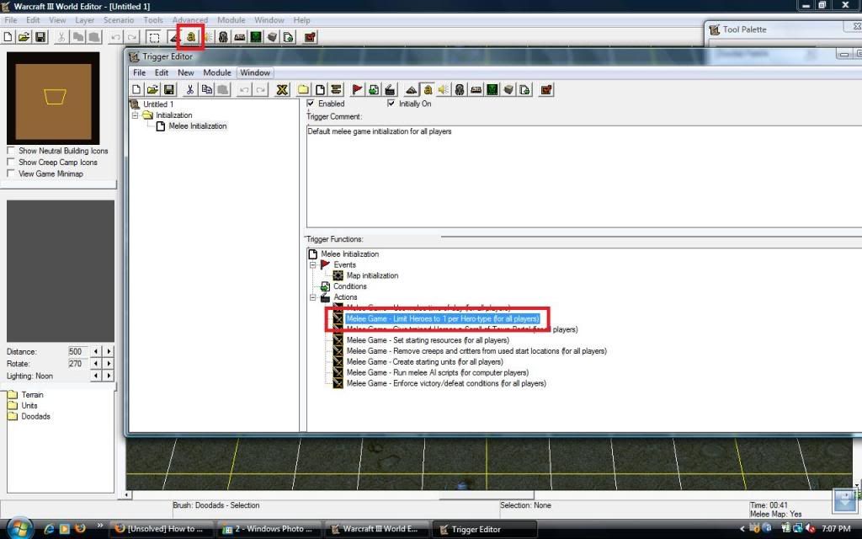Select Untitled 1 map root node
862x539 pixels.
pyautogui.click(x=158, y=104)
